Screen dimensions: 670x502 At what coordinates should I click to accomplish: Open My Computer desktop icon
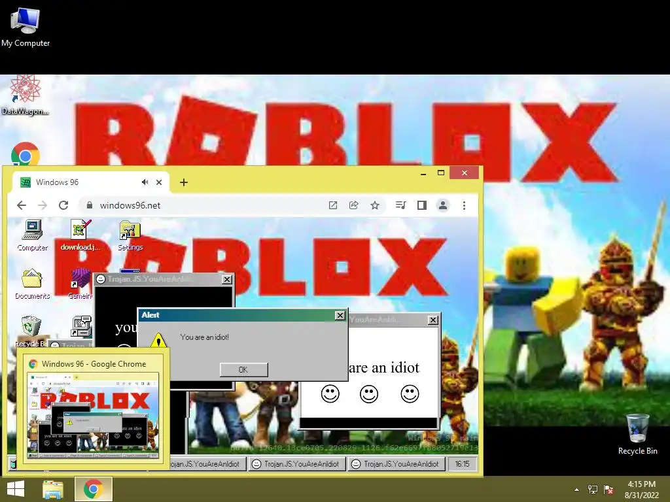pyautogui.click(x=26, y=26)
